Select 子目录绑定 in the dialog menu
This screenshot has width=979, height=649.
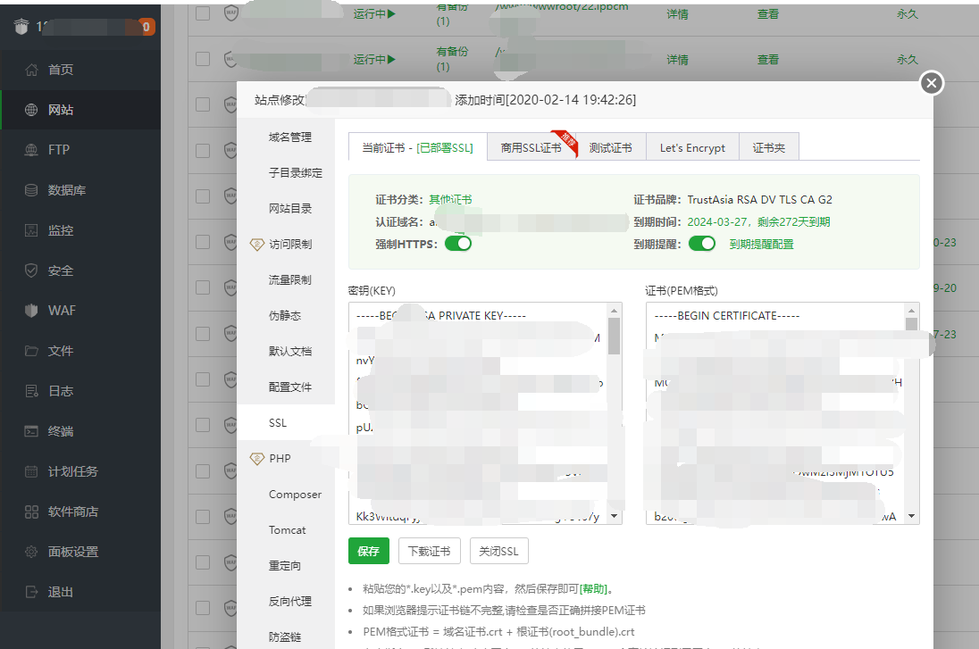pos(296,173)
